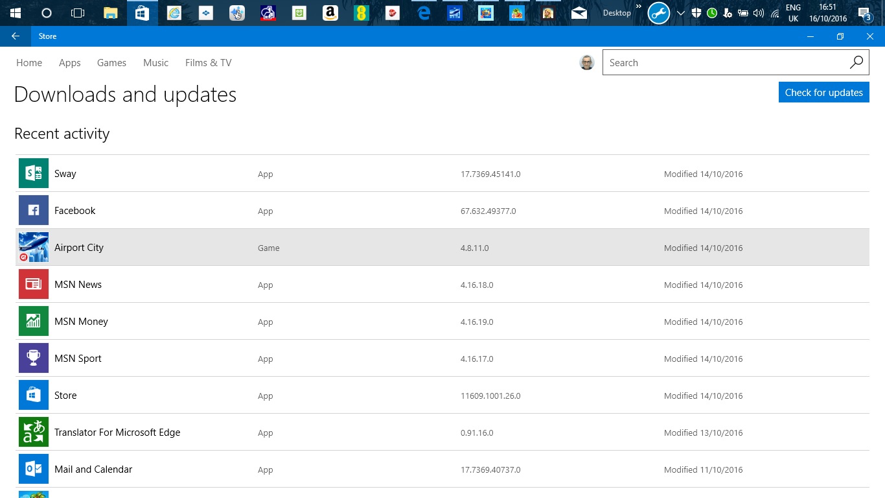Click Check for updates button
The height and width of the screenshot is (498, 885).
point(823,92)
